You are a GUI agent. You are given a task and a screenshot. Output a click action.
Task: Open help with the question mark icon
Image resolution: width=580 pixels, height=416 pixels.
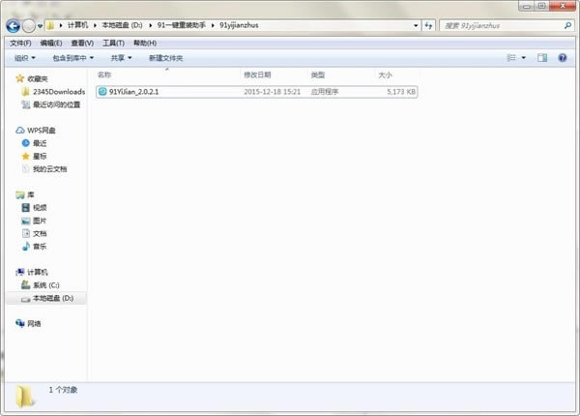pyautogui.click(x=563, y=58)
